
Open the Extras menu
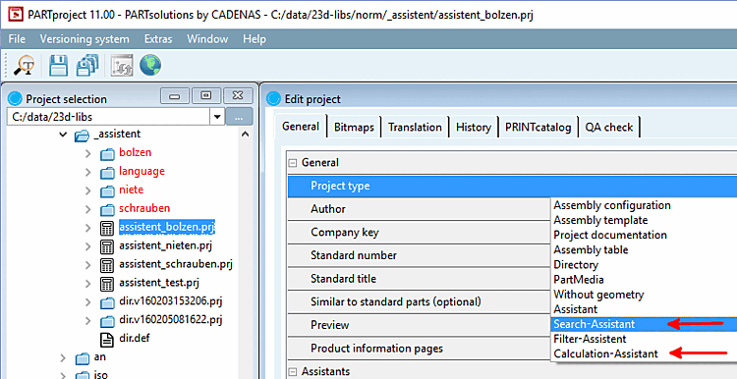(x=158, y=39)
